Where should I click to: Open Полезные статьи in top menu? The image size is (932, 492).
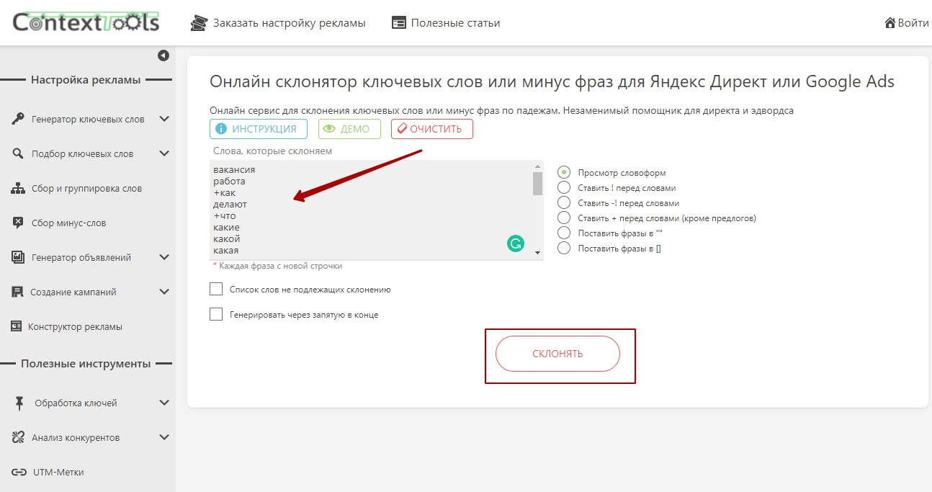tap(455, 23)
